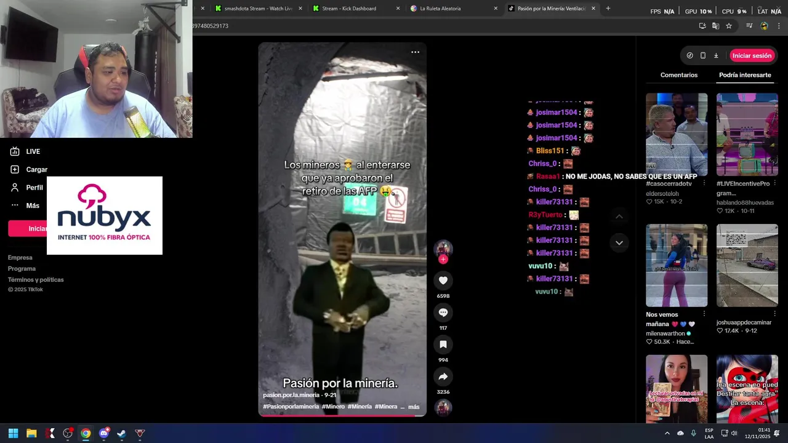
Task: Open Términos y políticas link
Action: click(36, 280)
